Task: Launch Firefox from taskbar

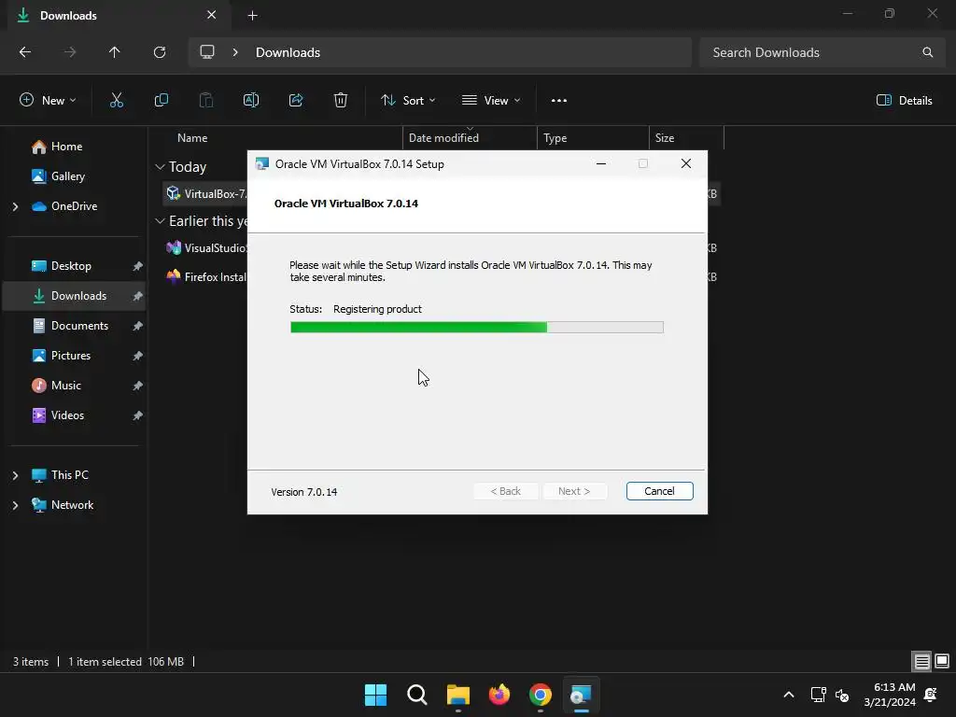Action: tap(499, 695)
